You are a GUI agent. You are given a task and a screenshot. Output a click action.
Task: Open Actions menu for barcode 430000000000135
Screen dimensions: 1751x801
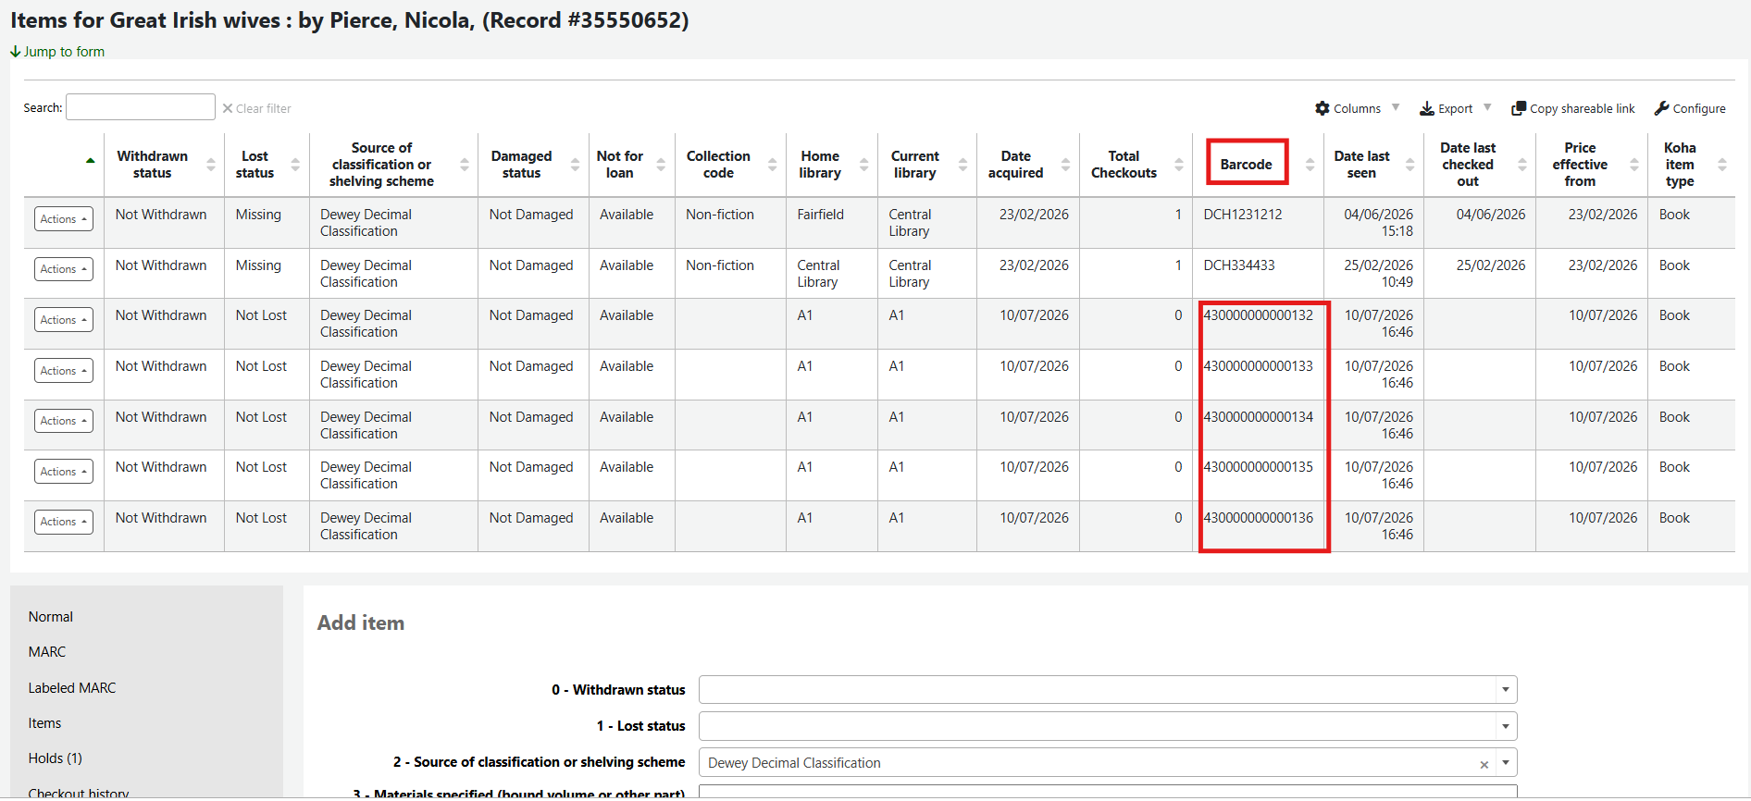pyautogui.click(x=64, y=472)
